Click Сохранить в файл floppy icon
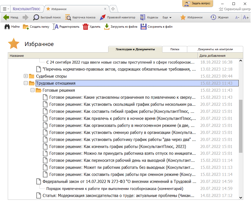This screenshot has height=201, width=251. coord(143,27)
